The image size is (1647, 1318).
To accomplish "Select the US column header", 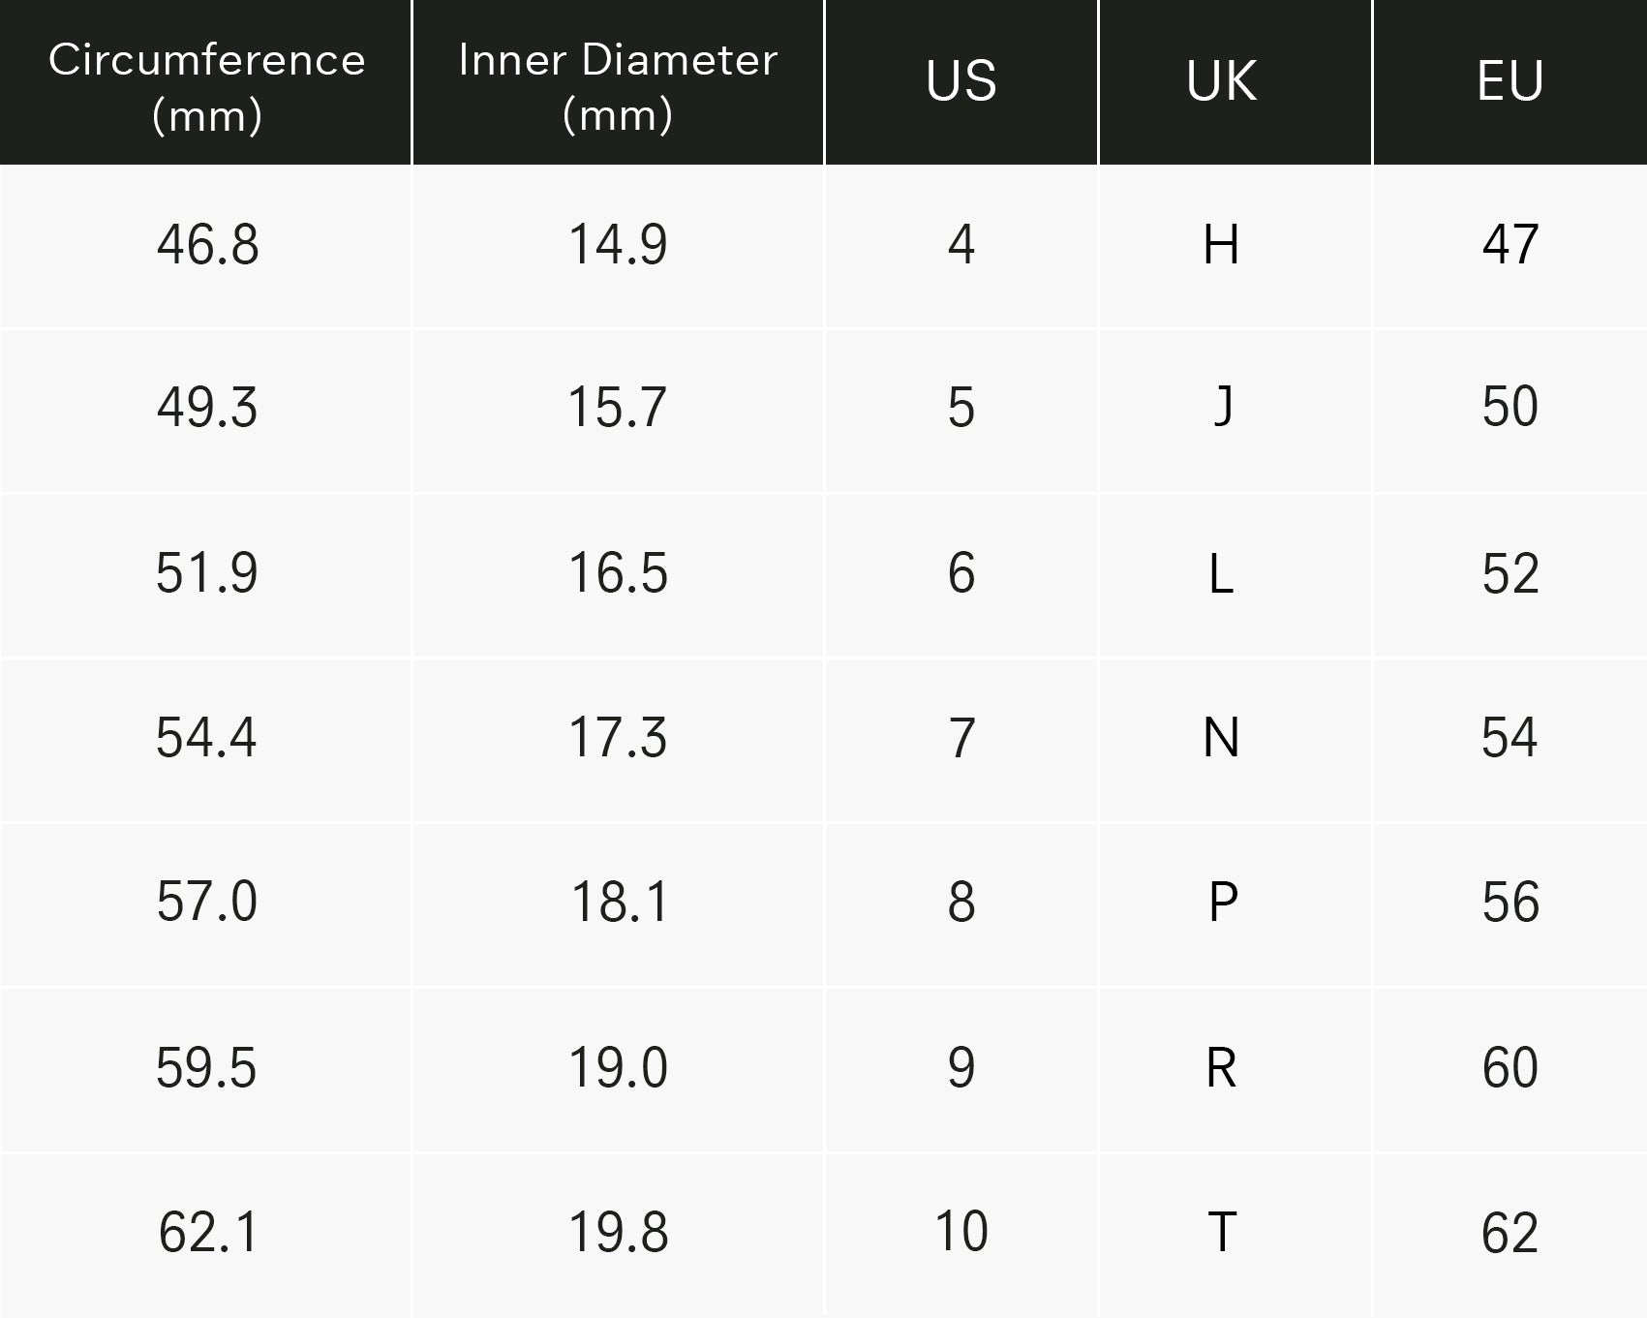I will point(961,81).
